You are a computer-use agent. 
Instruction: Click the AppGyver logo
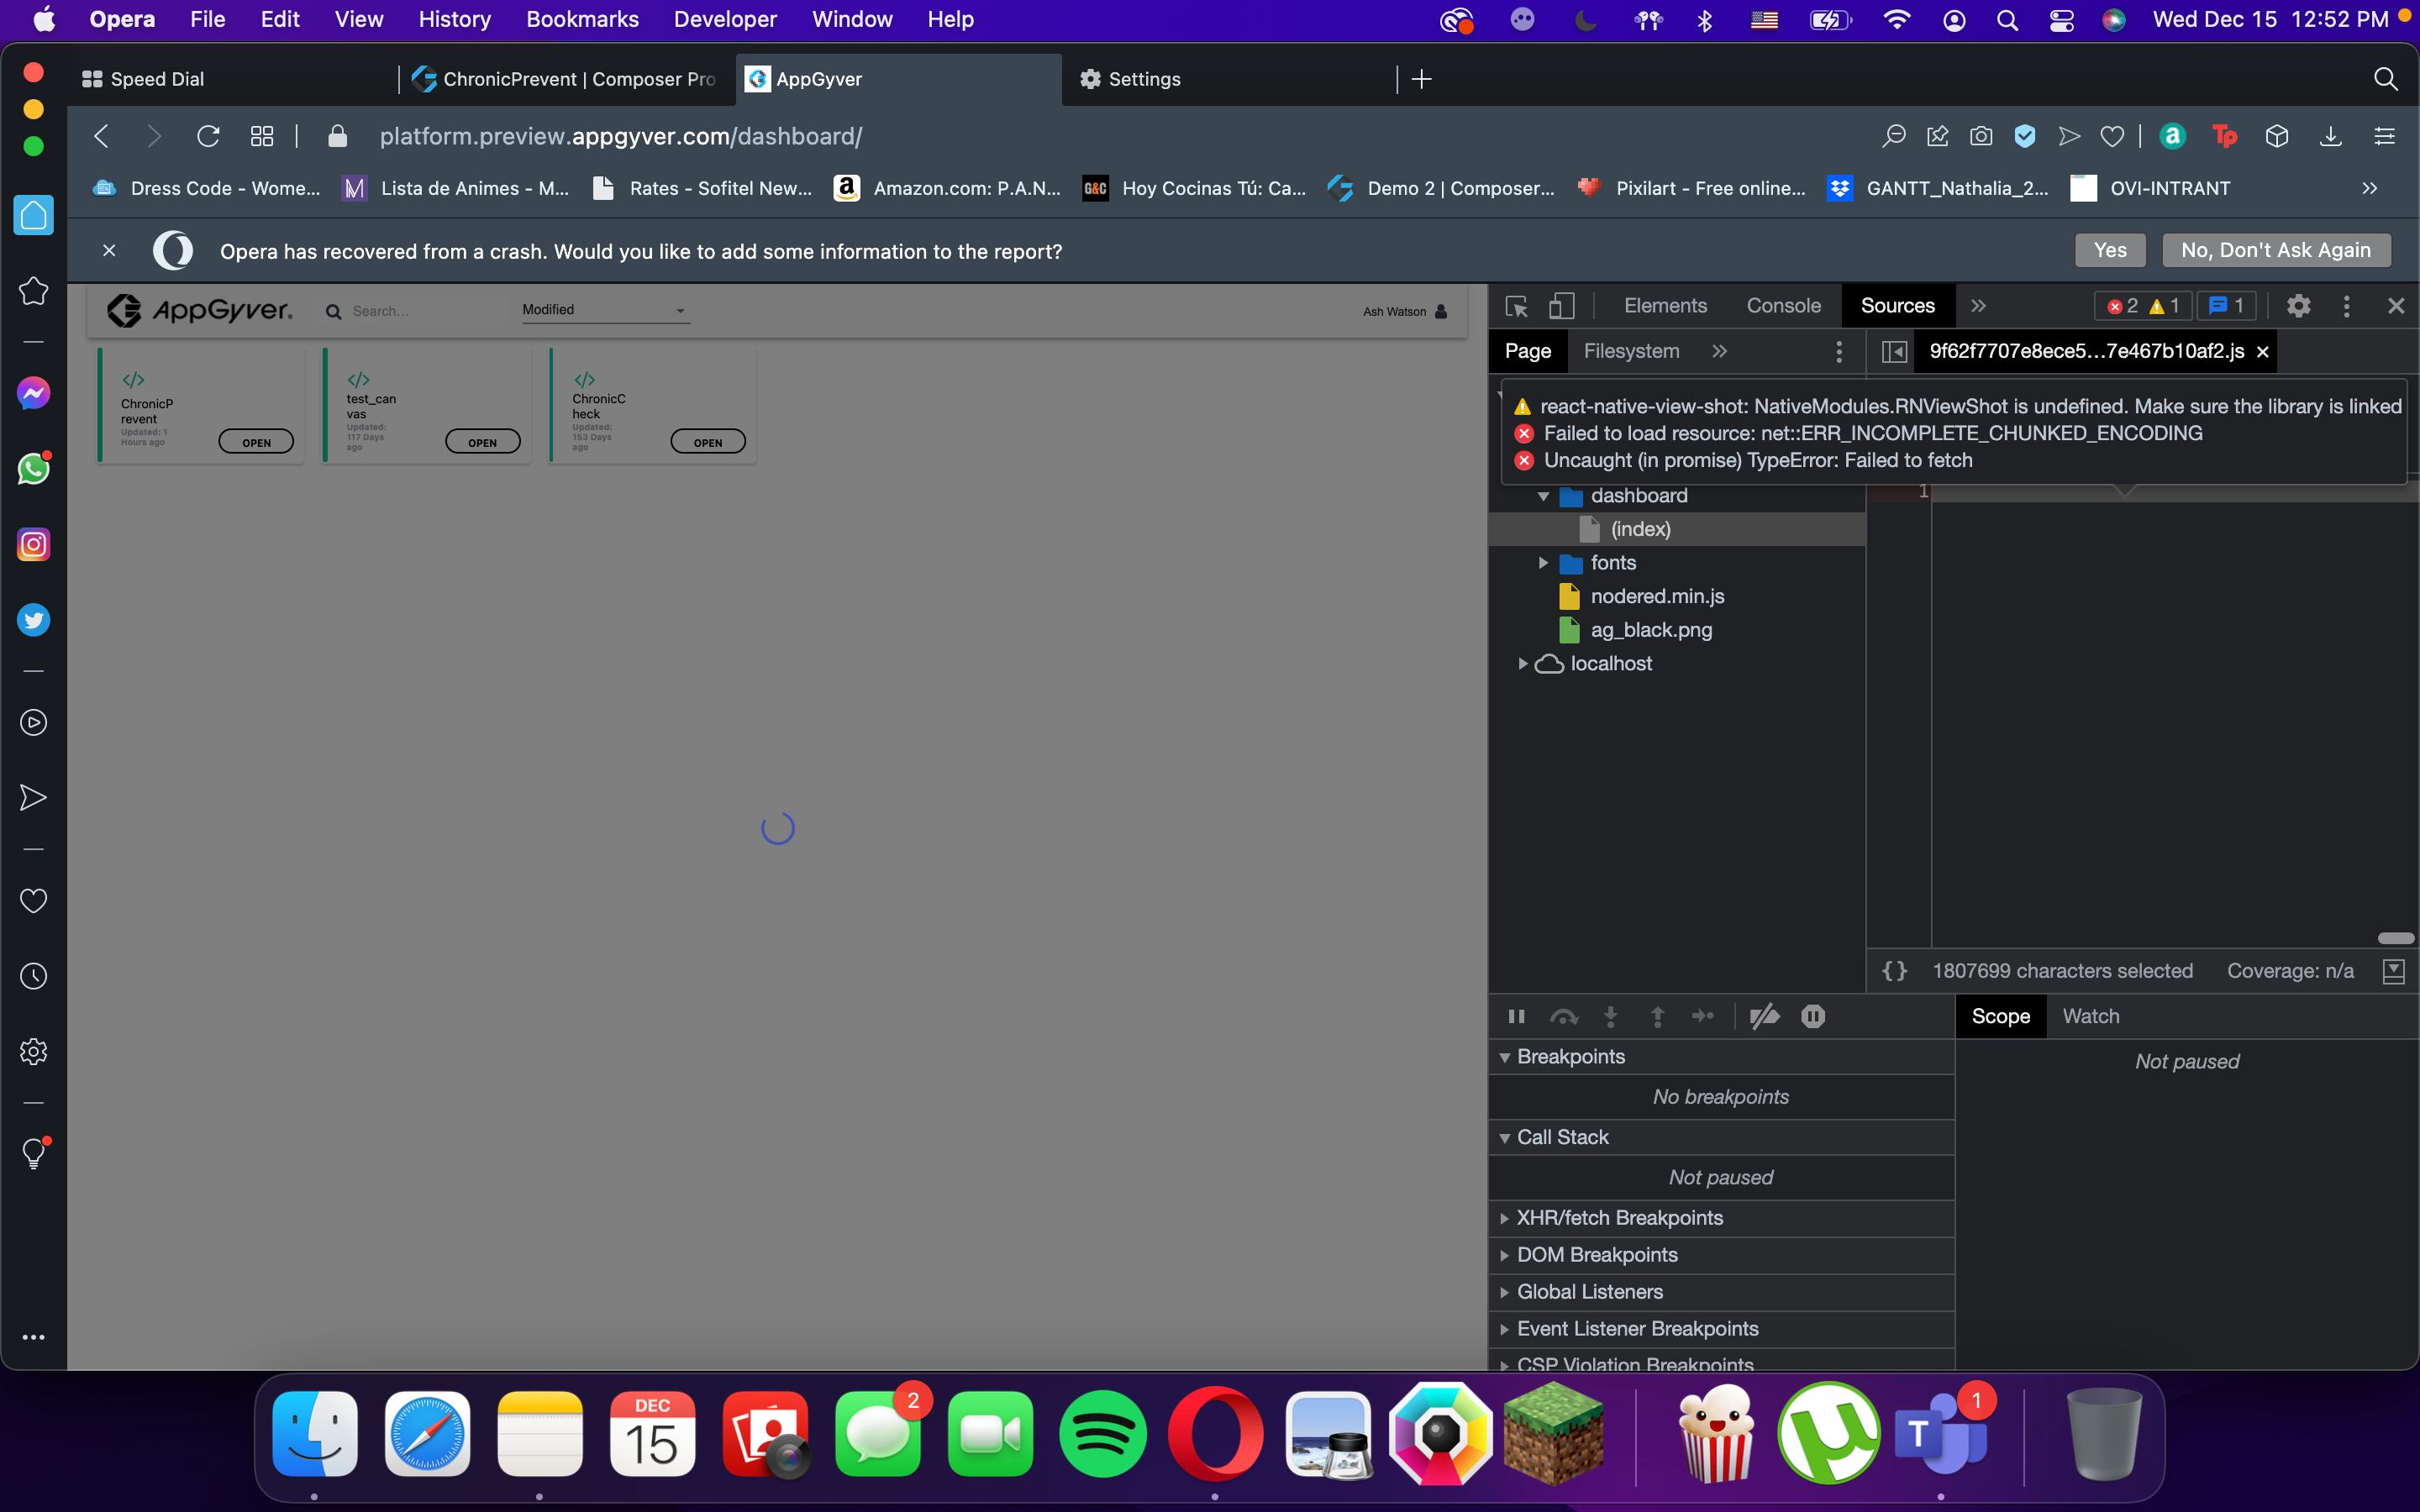click(200, 311)
